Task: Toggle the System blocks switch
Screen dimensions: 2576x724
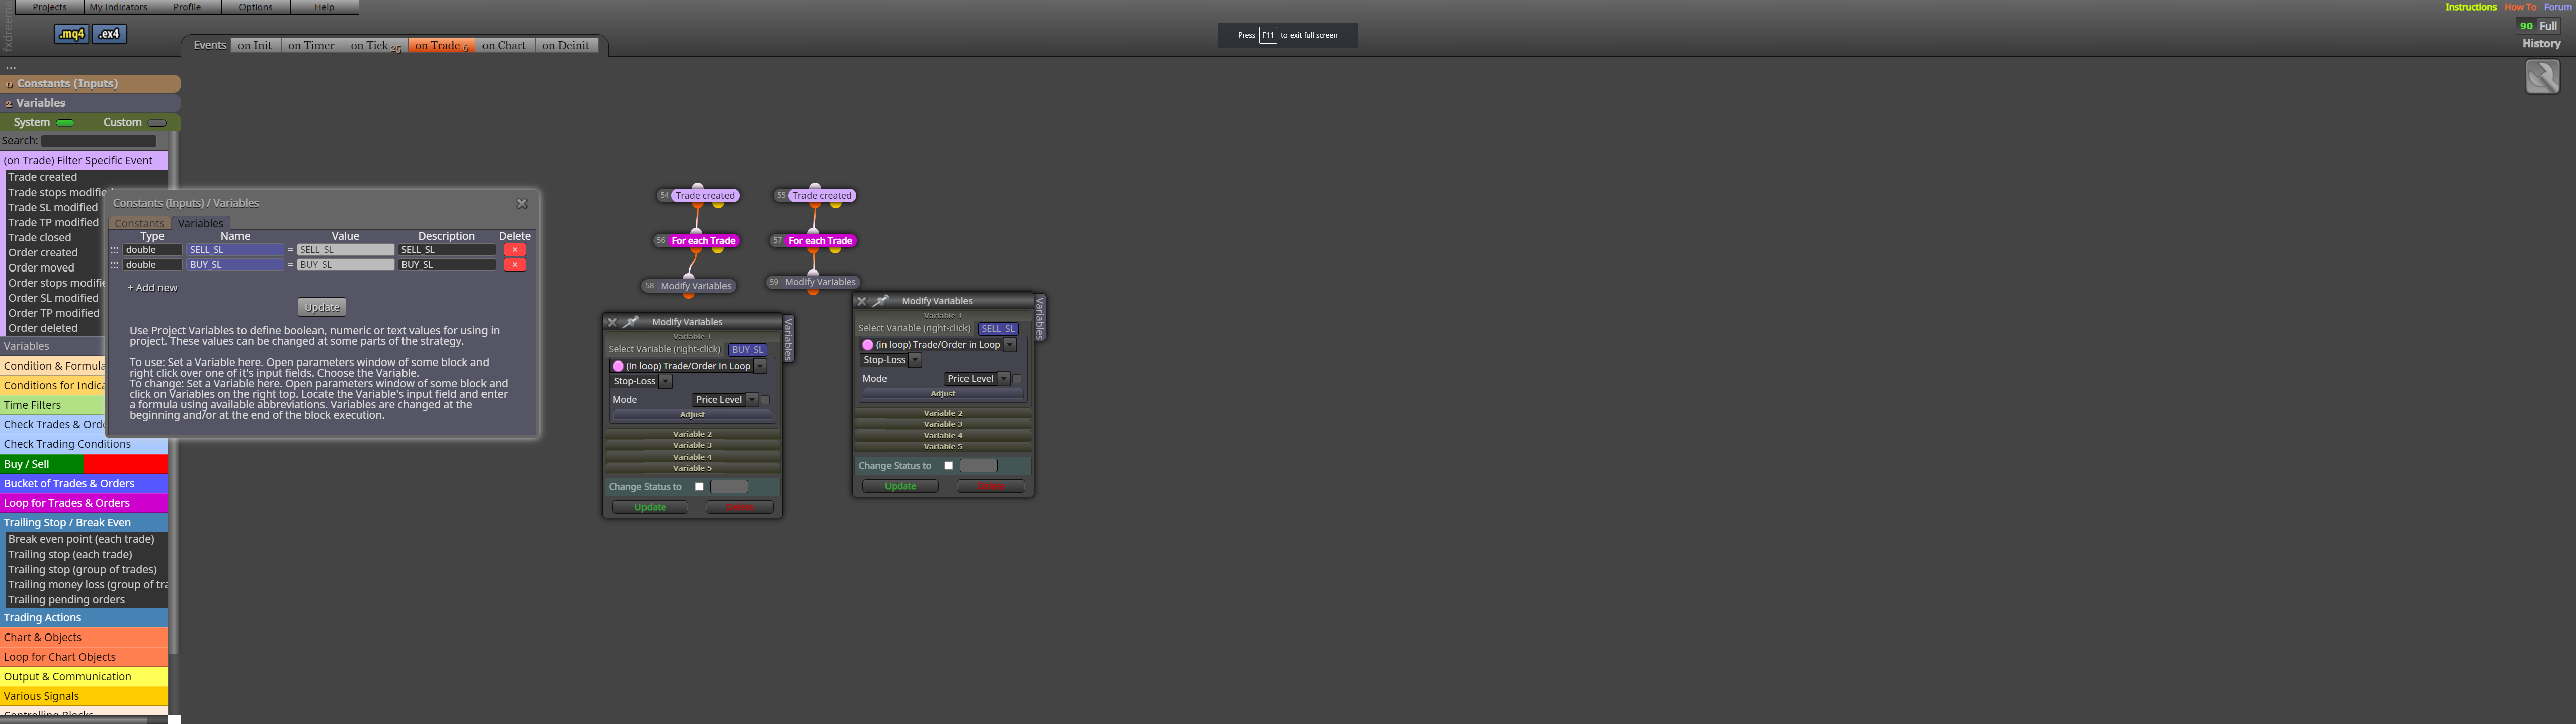Action: [66, 123]
